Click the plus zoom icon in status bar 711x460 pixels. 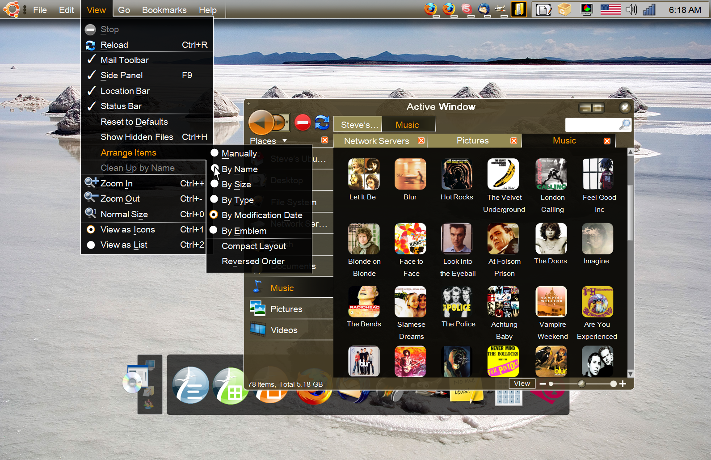(623, 384)
